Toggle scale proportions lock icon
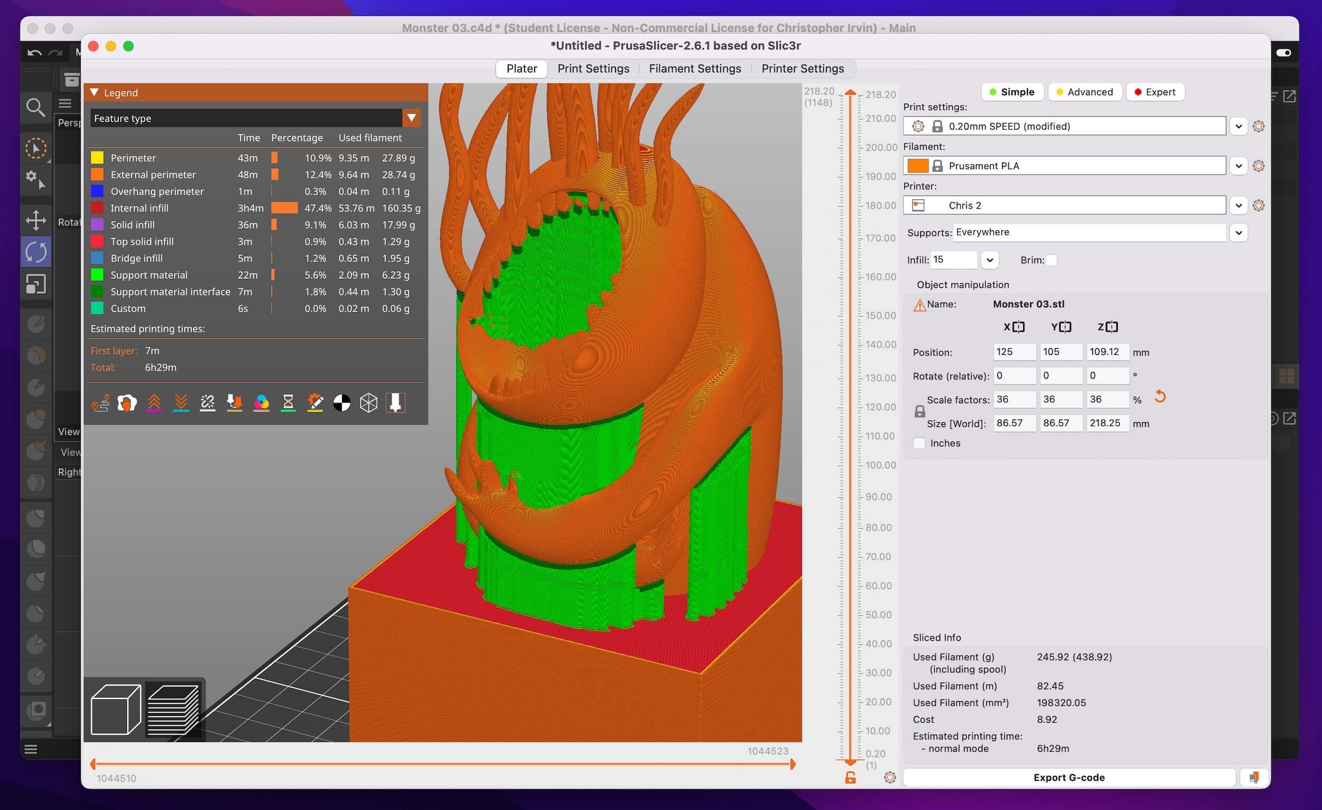Viewport: 1322px width, 810px height. pyautogui.click(x=920, y=412)
